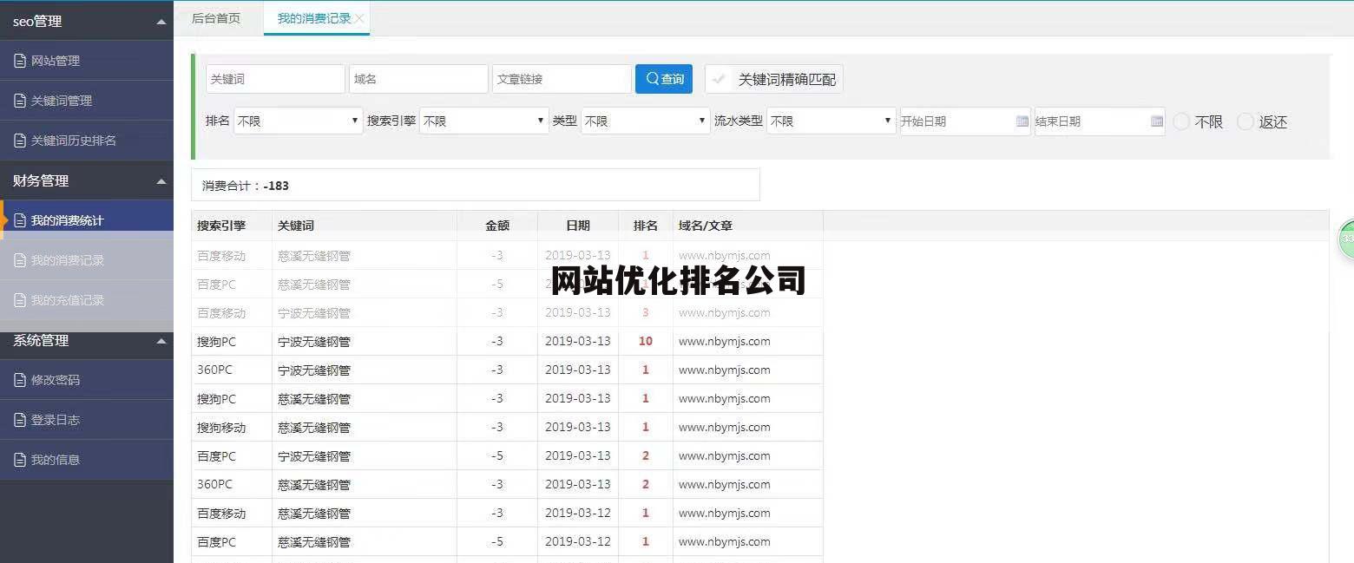Screen dimensions: 1354x563
Task: Click the 排名 column header
Action: [x=646, y=226]
